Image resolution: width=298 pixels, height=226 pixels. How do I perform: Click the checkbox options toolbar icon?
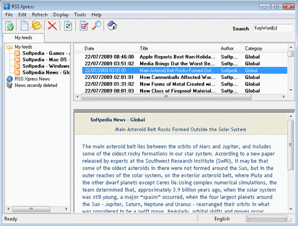click(84, 26)
